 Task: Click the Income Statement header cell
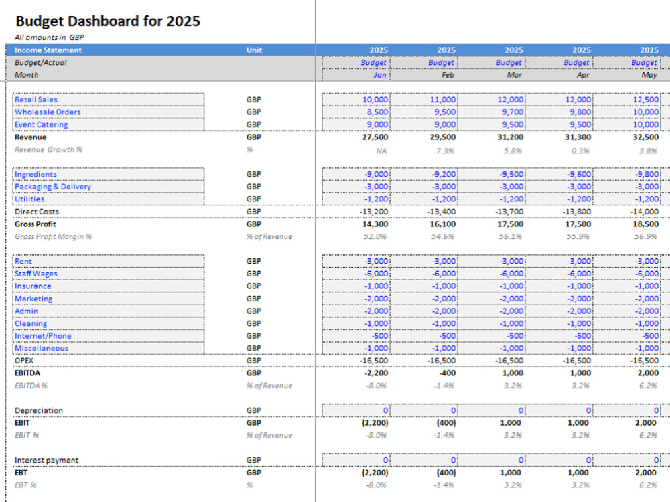[x=48, y=50]
